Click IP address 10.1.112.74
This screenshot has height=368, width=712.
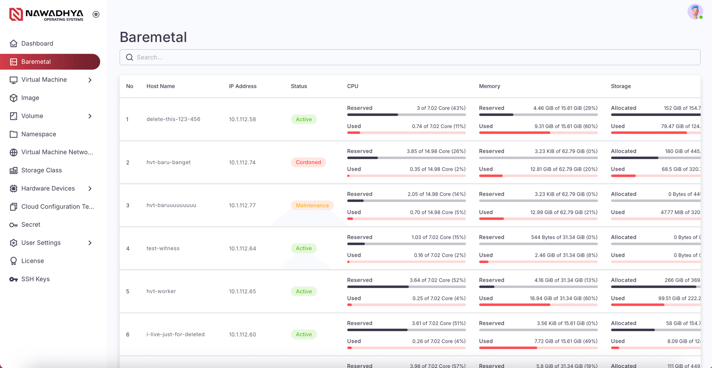coord(242,162)
